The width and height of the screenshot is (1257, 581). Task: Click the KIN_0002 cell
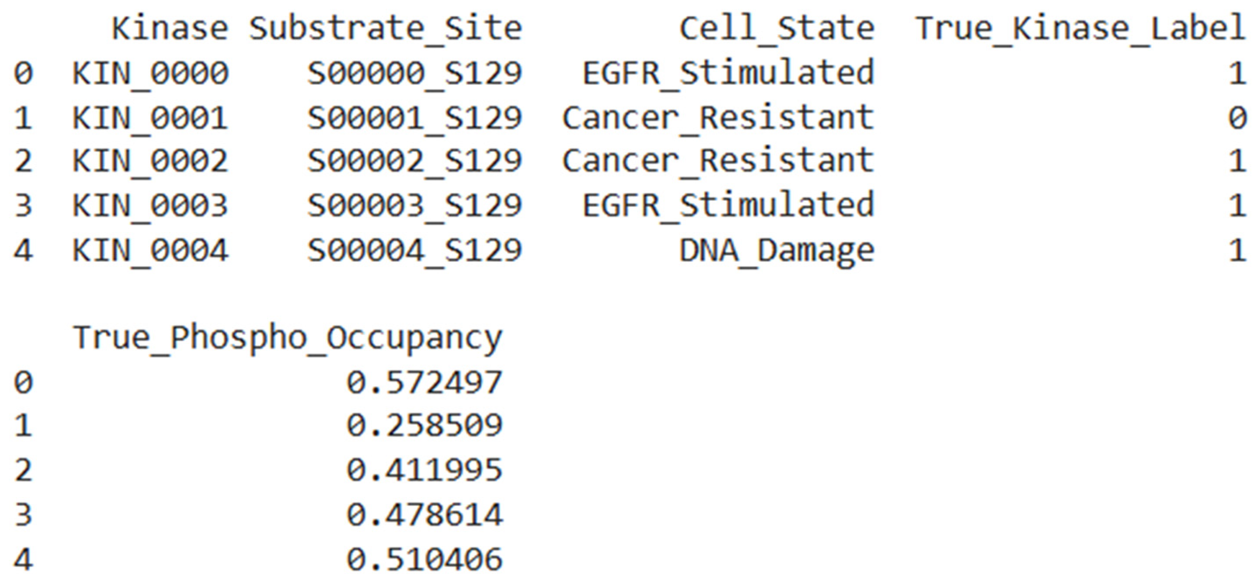(x=150, y=161)
